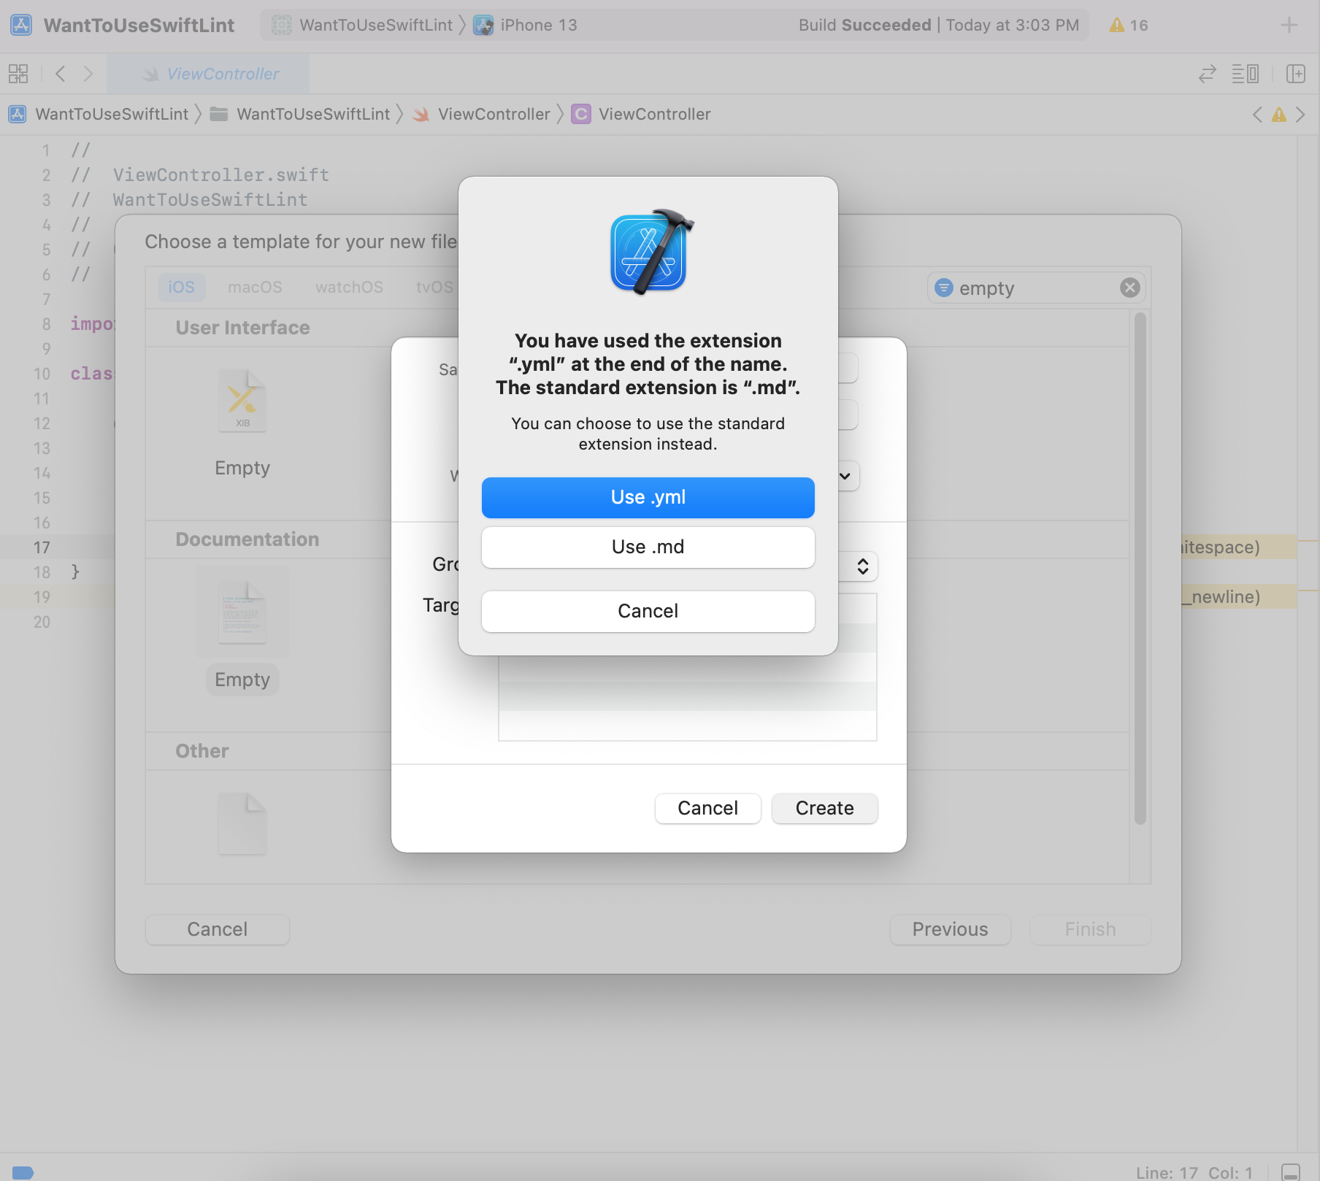Select the Documentation Empty template icon

[x=242, y=612]
